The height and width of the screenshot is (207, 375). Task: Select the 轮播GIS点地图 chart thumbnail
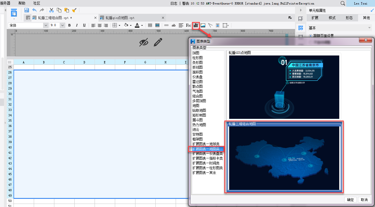coord(284,87)
